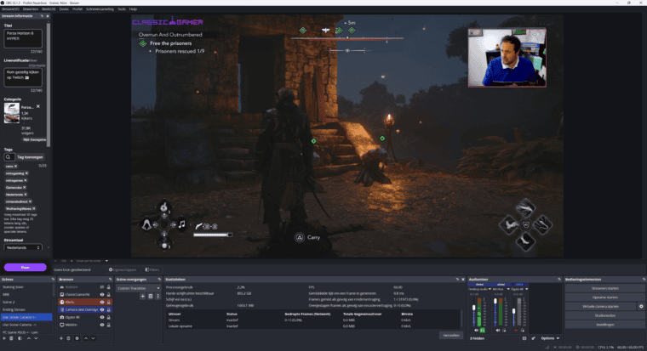Open Instellingen from the controls panel
The image size is (647, 351).
[x=605, y=324]
